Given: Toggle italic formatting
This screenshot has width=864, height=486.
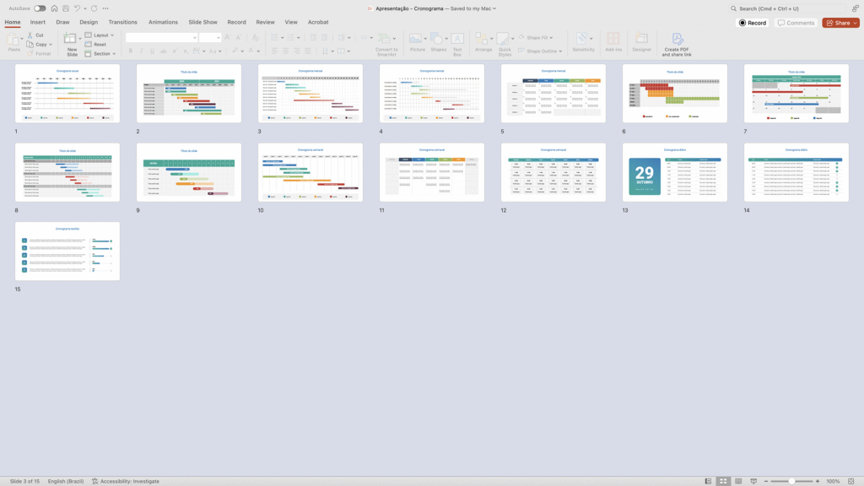Looking at the screenshot, I should (142, 51).
